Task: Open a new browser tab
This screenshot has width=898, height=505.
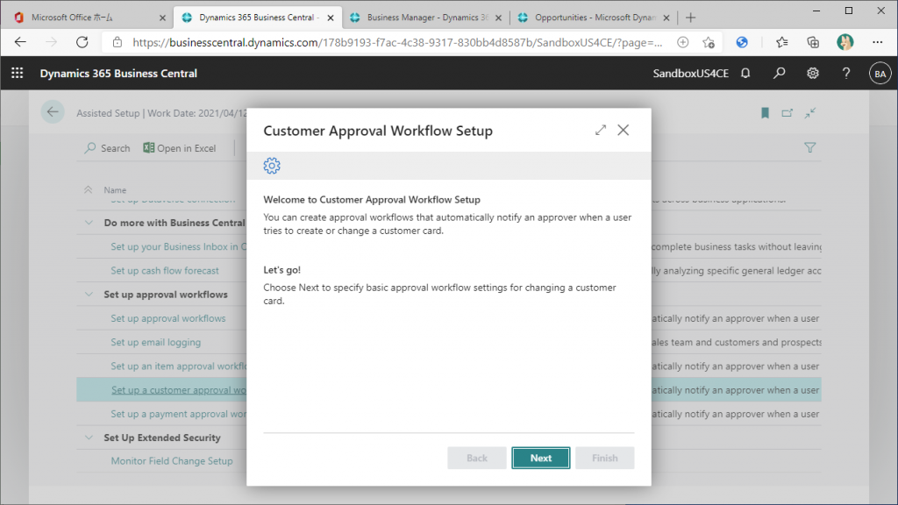Action: (x=691, y=18)
